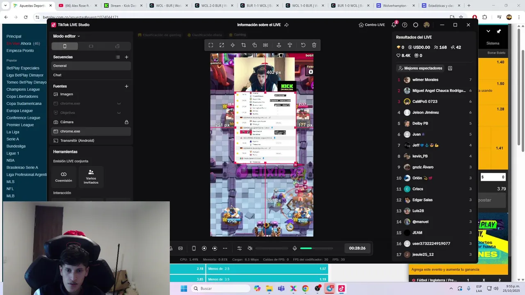Viewport: 525px width, 295px height.
Task: Open TikTok LIVE Studio taskbar icon
Action: [x=341, y=288]
